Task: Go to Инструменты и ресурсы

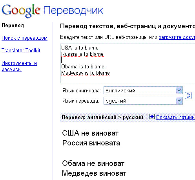Action: pyautogui.click(x=19, y=66)
